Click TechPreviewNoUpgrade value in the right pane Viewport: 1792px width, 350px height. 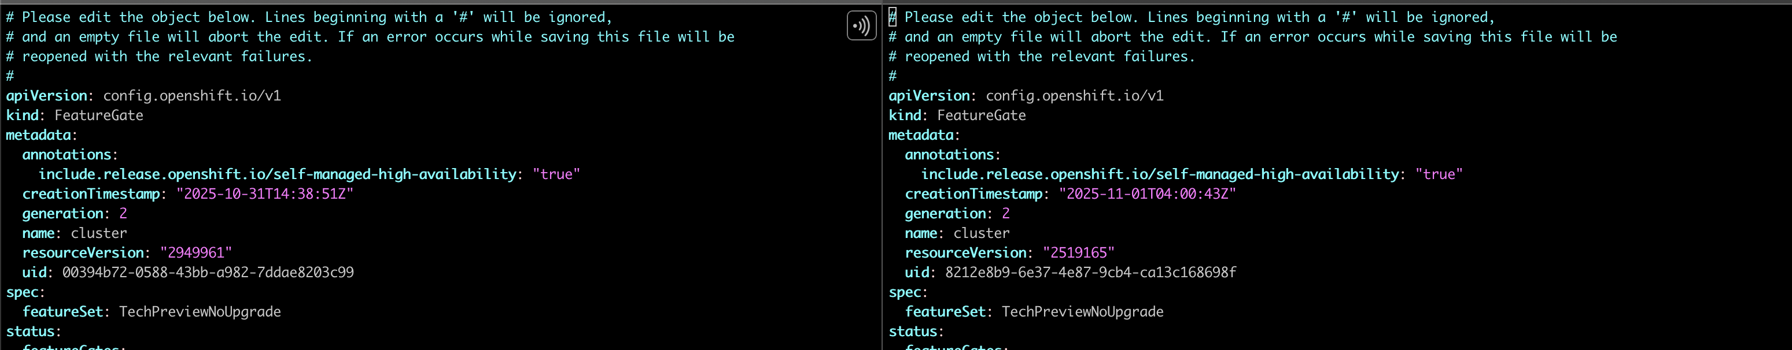[1082, 312]
